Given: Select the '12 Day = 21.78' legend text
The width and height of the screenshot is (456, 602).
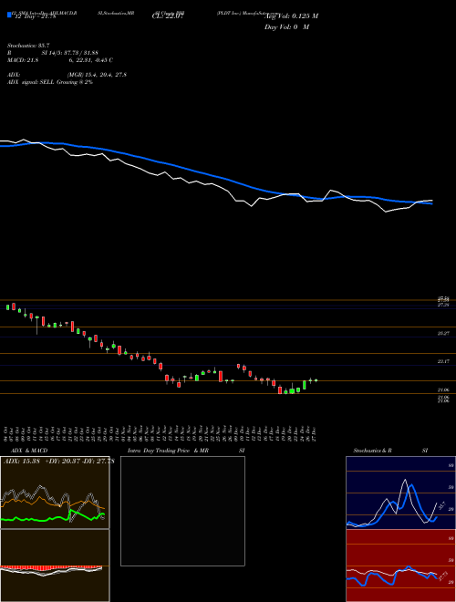Looking at the screenshot, I should (x=36, y=16).
